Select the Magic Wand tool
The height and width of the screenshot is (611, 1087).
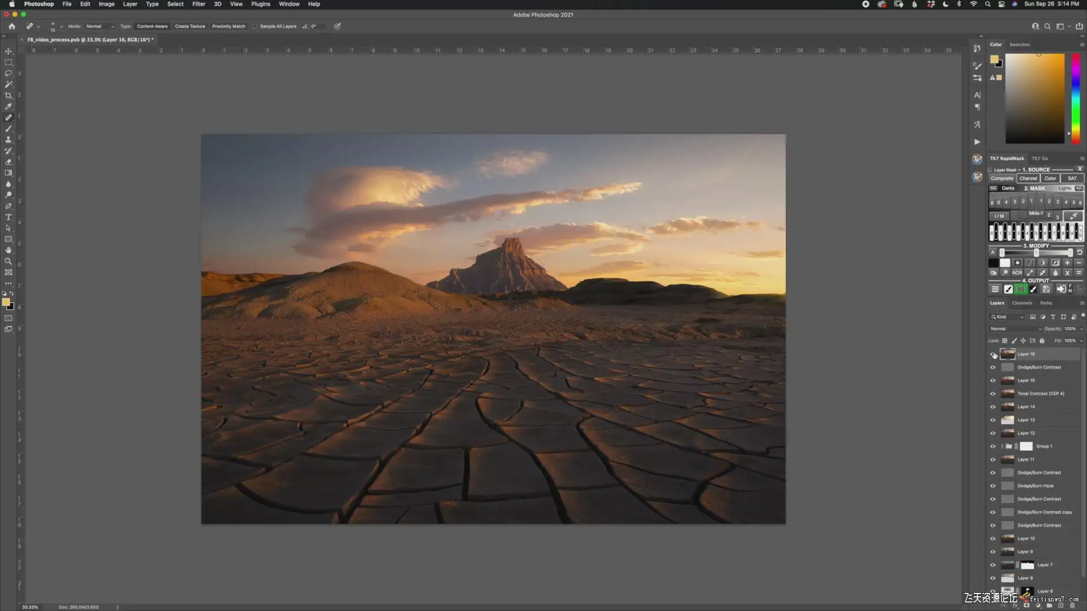[x=8, y=84]
